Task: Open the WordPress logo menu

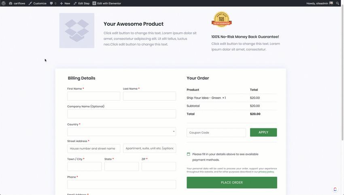Action: 4,3
